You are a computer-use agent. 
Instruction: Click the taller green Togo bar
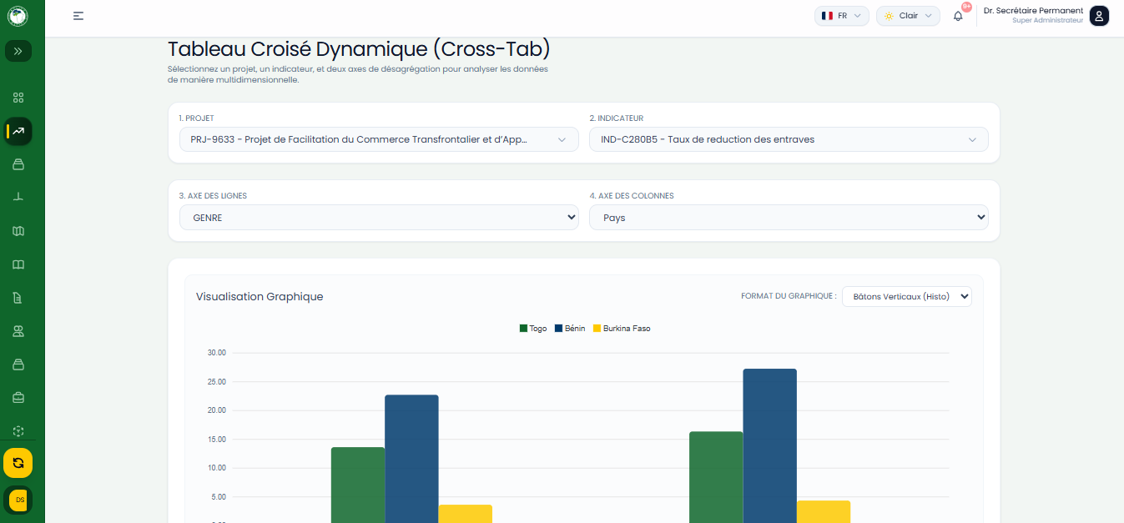click(x=716, y=477)
